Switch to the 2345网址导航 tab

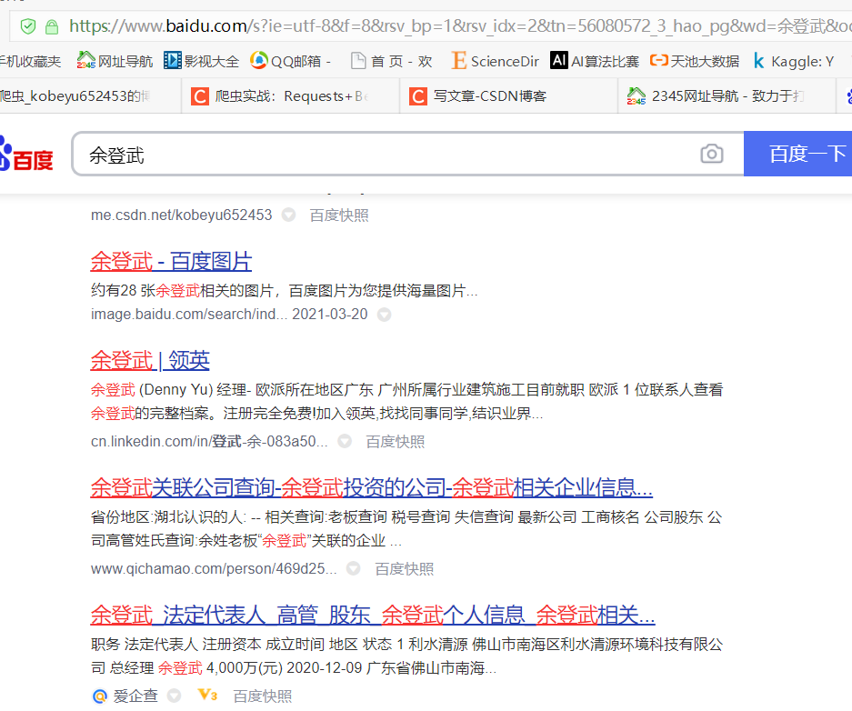coord(727,96)
